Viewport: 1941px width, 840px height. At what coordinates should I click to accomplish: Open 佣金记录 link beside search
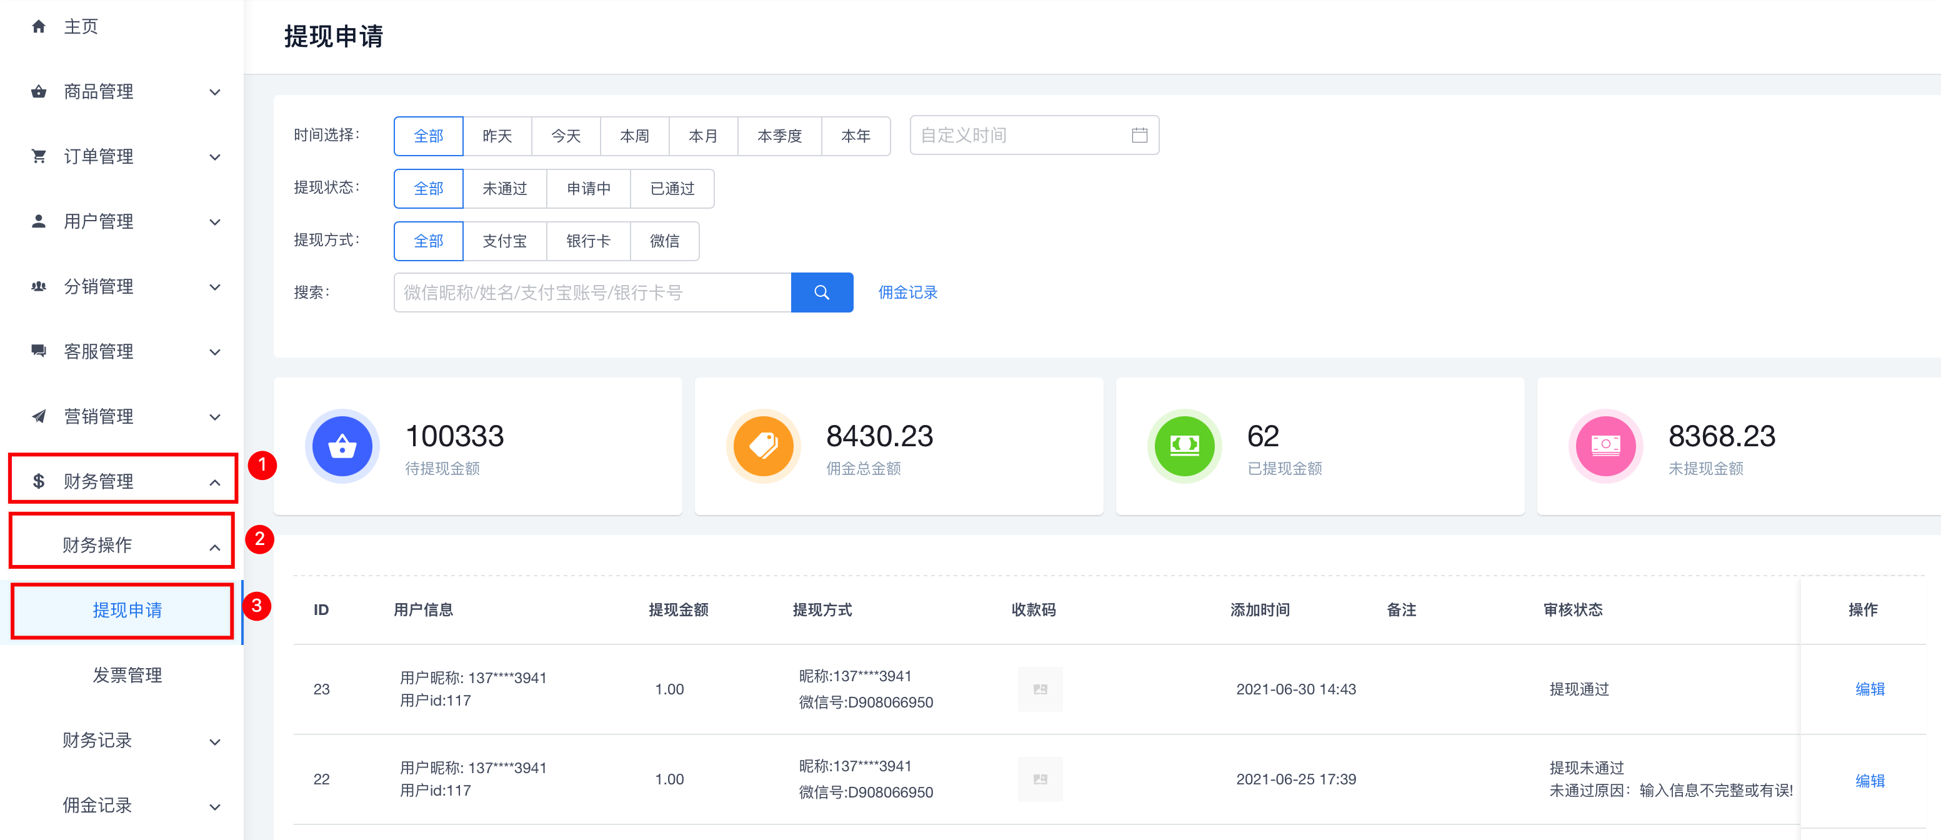[x=908, y=292]
